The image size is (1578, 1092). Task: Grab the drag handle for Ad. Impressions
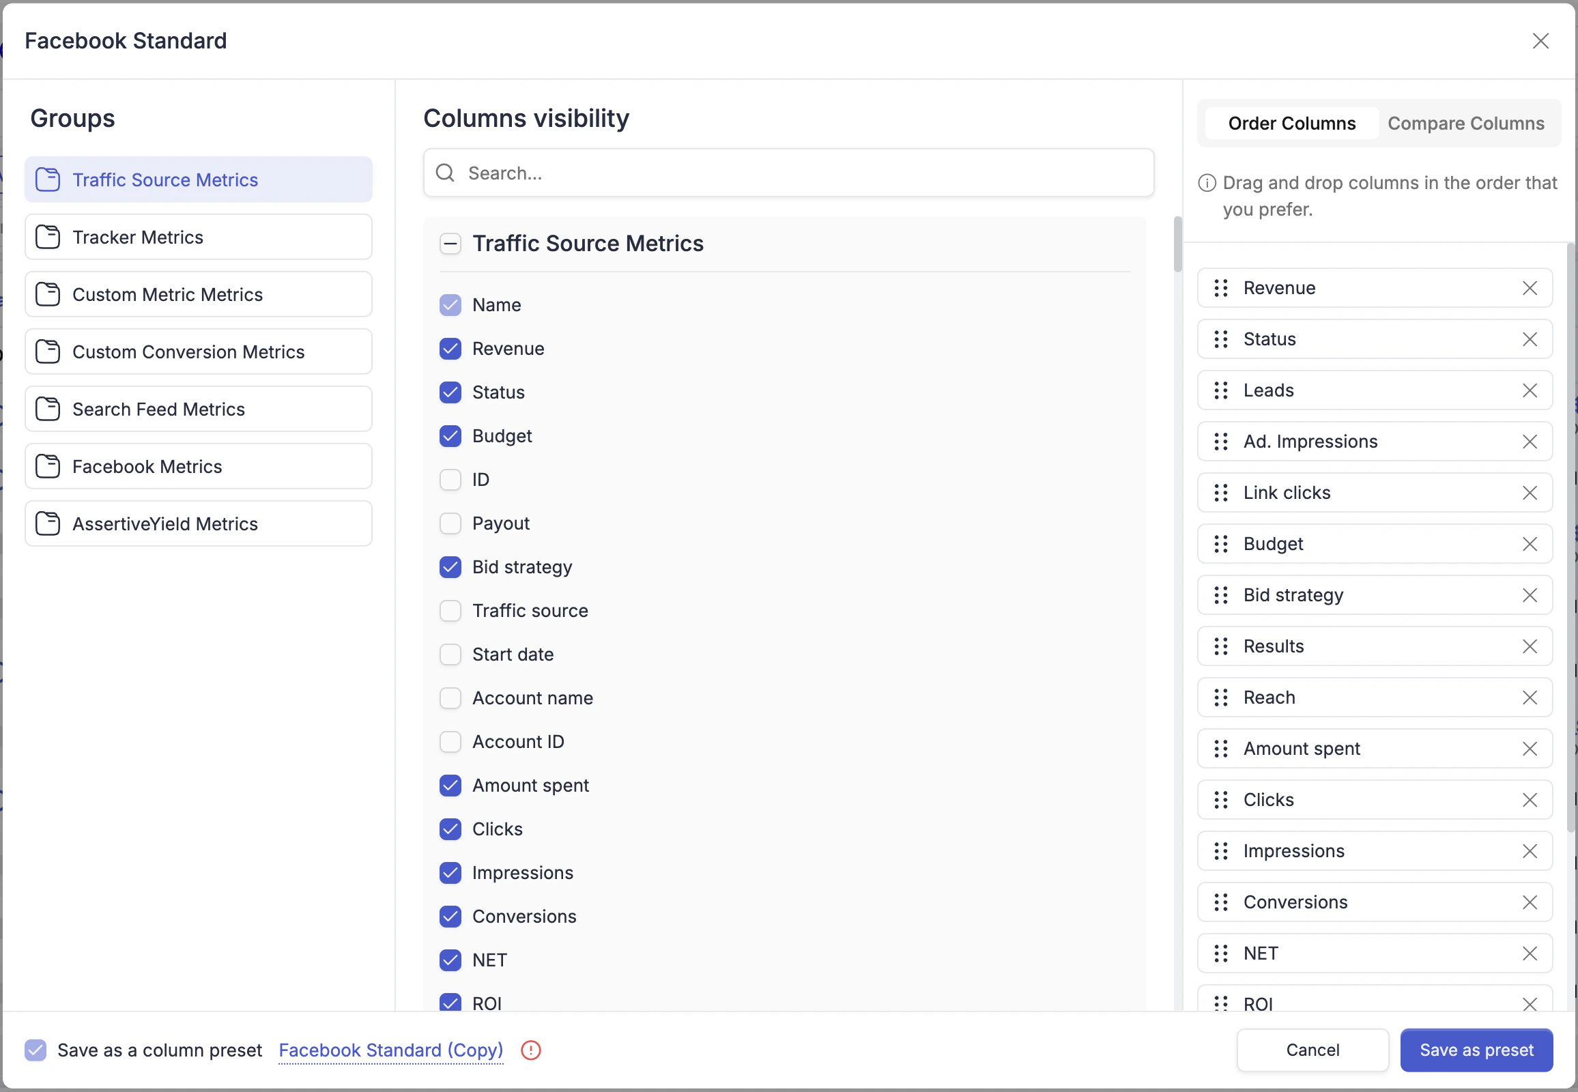(1221, 442)
